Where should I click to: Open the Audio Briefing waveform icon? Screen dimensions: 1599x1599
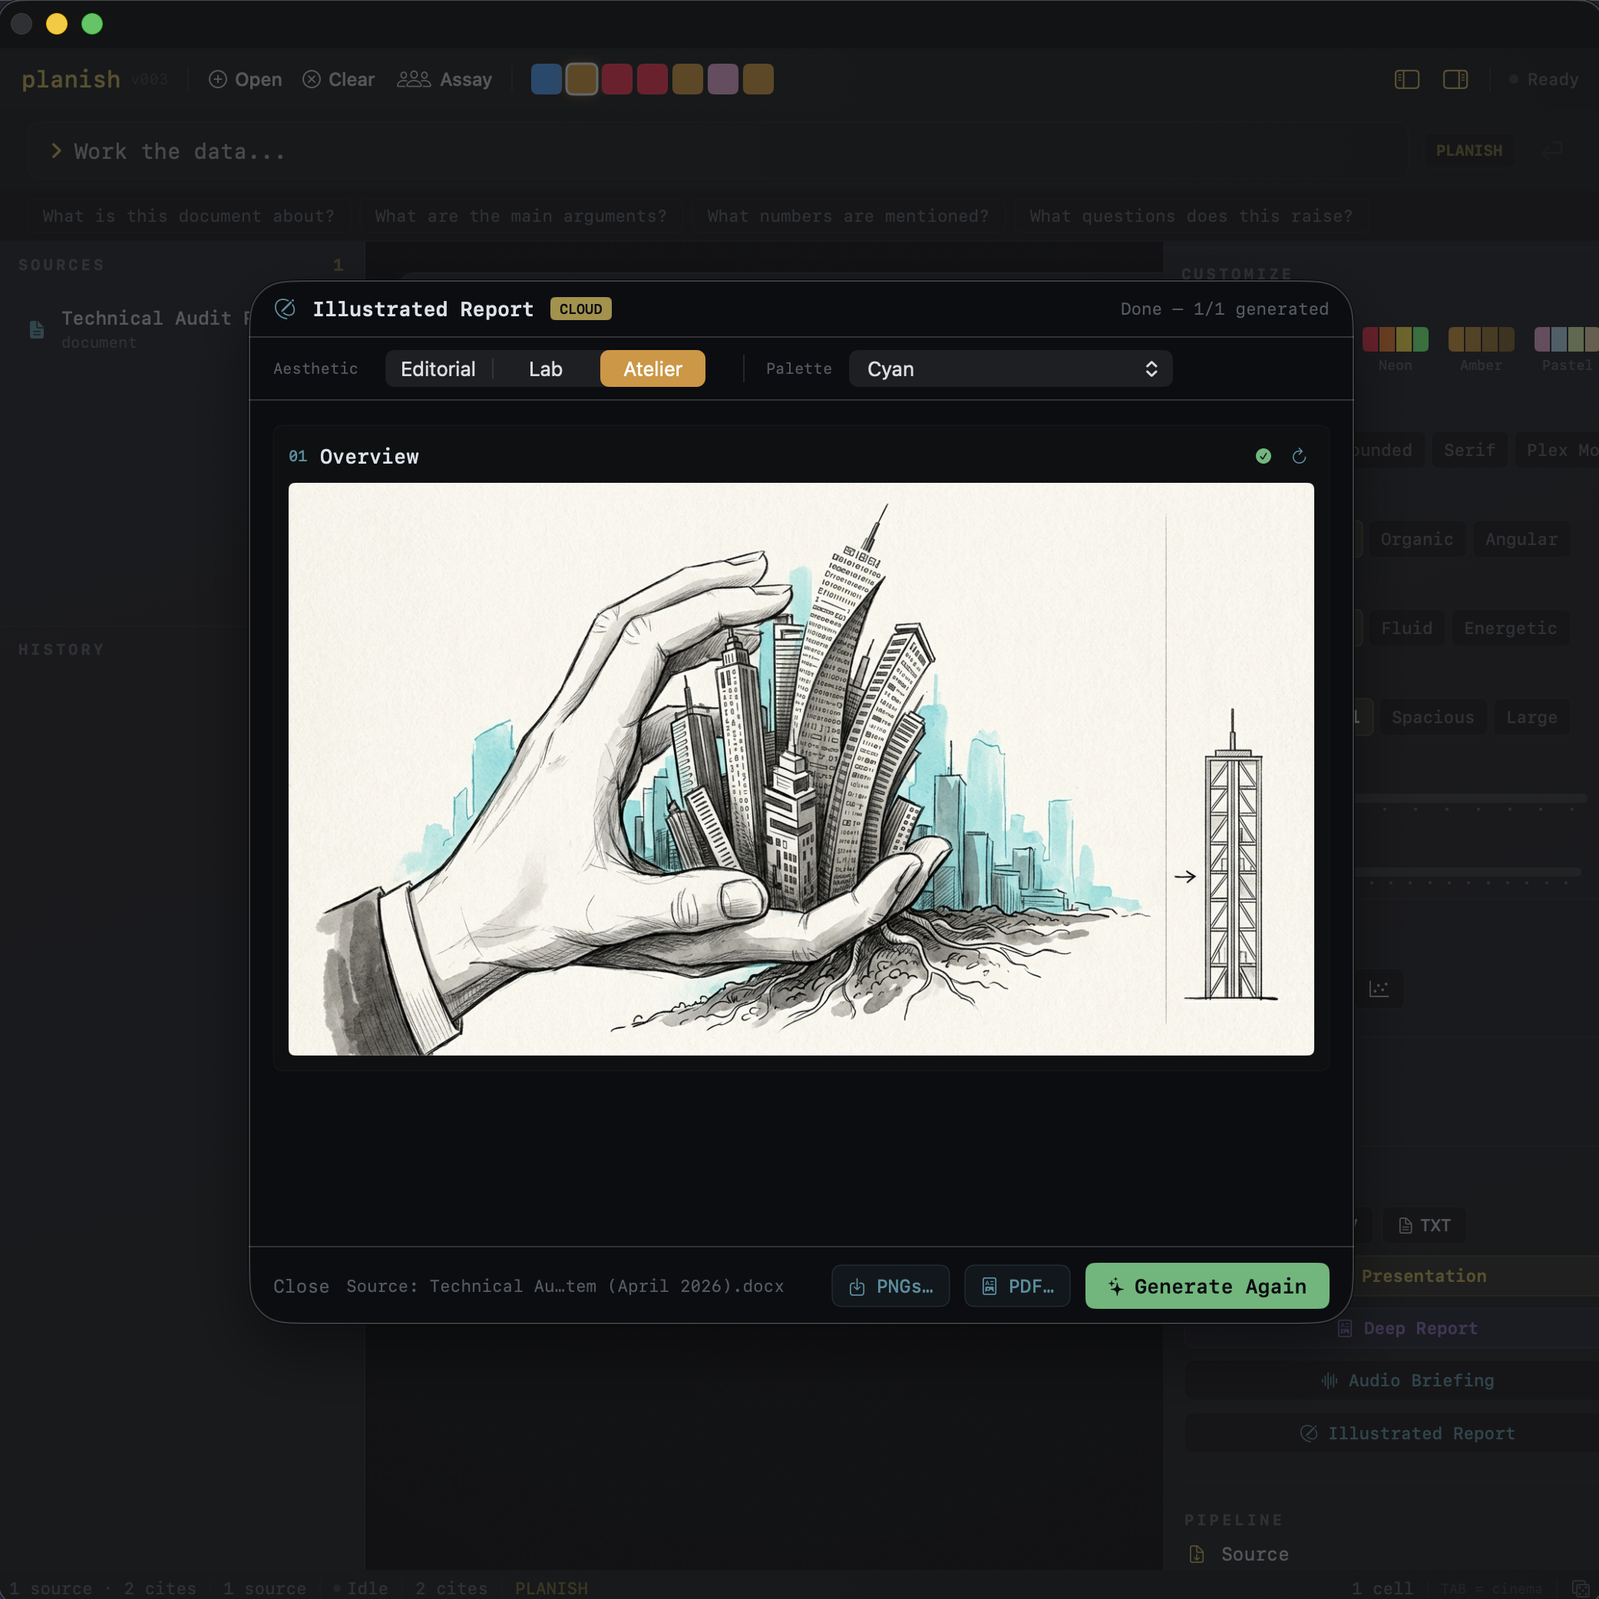(x=1330, y=1379)
